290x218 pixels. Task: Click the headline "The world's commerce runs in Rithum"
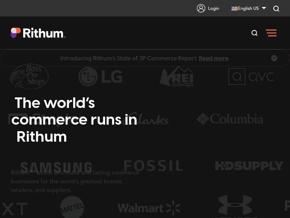click(x=74, y=120)
